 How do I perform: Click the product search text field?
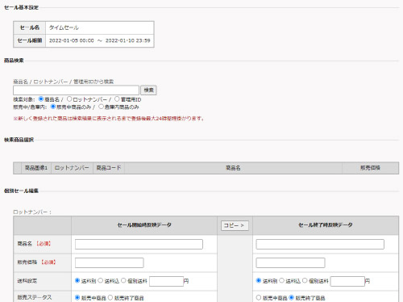click(x=76, y=90)
